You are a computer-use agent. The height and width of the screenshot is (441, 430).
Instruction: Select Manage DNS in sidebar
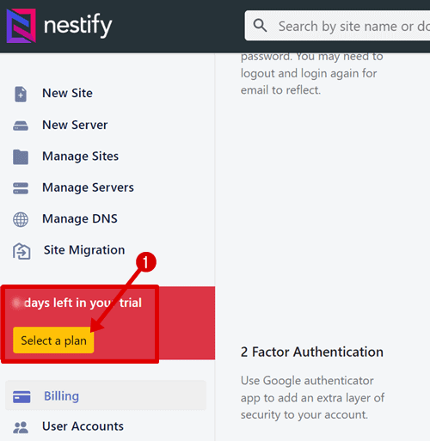[80, 218]
